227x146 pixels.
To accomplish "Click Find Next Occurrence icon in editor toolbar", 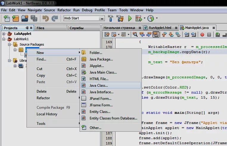I will [149, 35].
